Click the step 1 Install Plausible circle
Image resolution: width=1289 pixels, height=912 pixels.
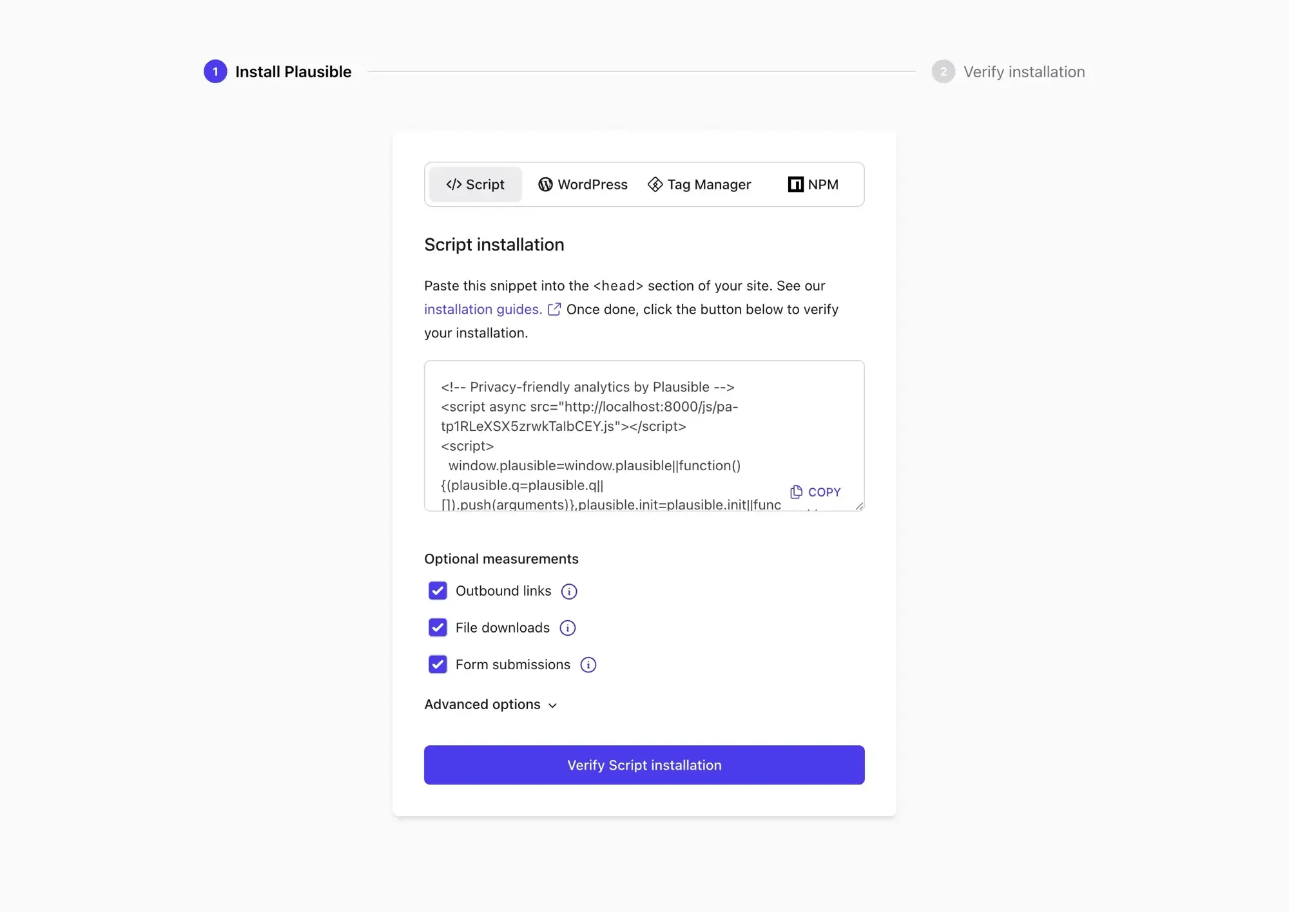(x=215, y=71)
